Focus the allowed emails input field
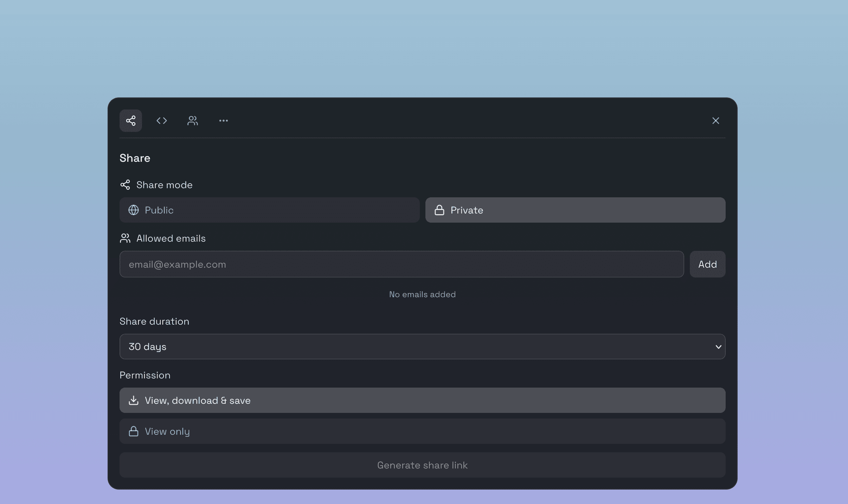The height and width of the screenshot is (504, 848). click(401, 264)
